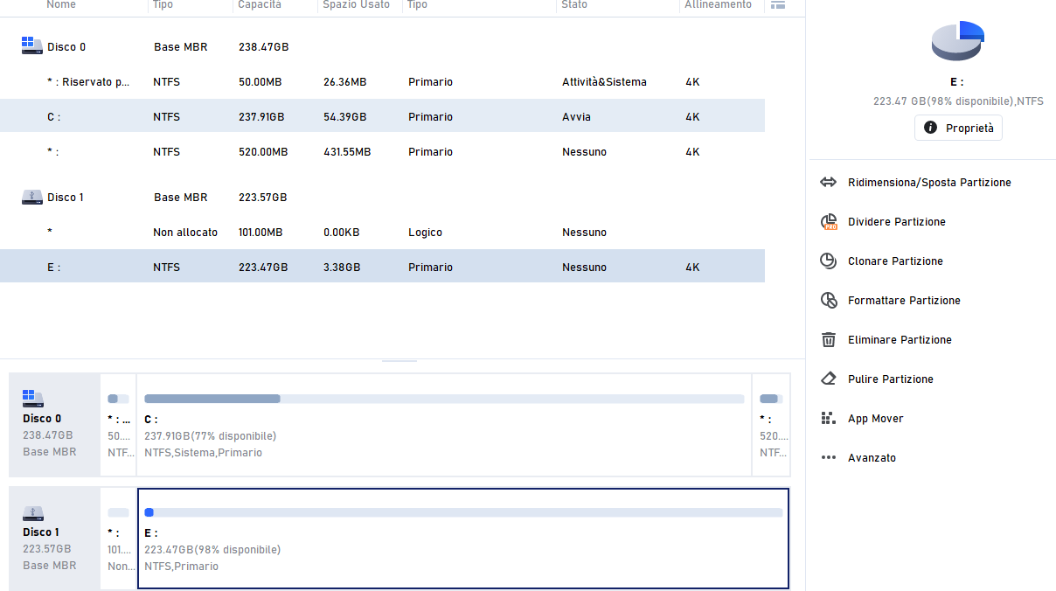Click the Avvia status cell
Screen dimensions: 1056x591
tap(576, 117)
